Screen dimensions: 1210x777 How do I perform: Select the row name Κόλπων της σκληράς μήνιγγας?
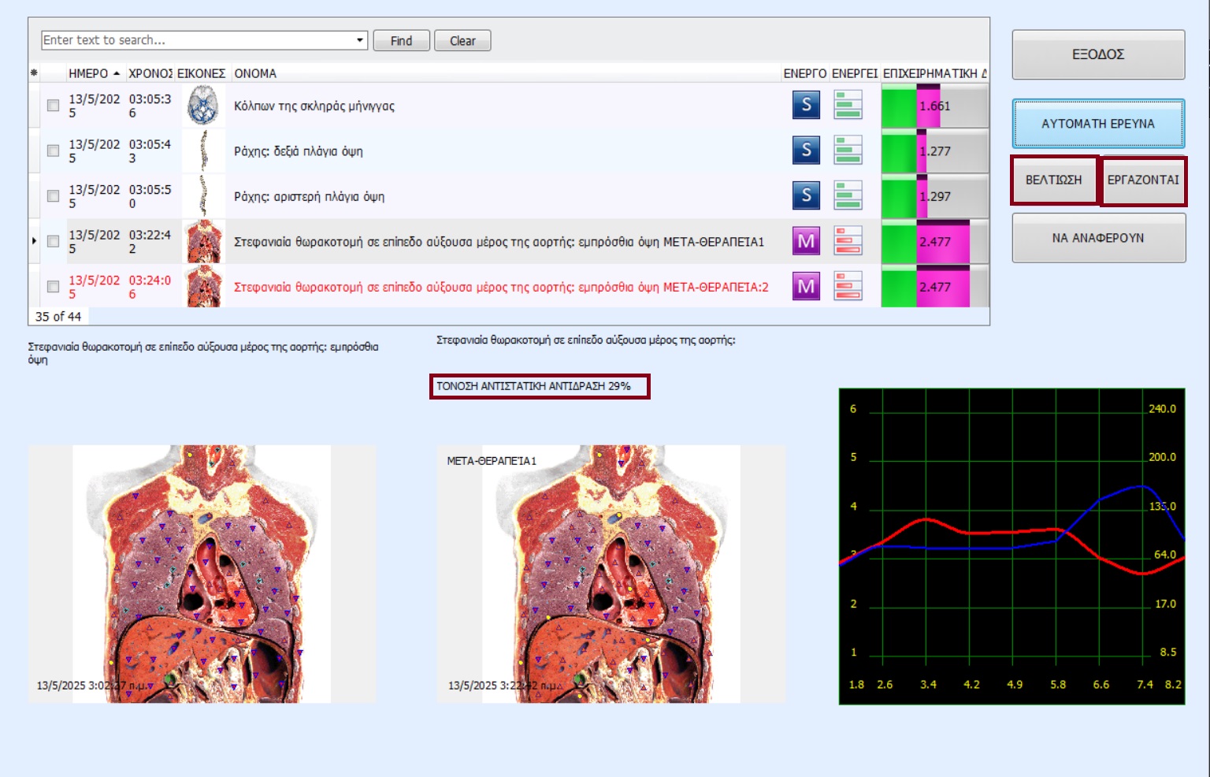(x=314, y=106)
